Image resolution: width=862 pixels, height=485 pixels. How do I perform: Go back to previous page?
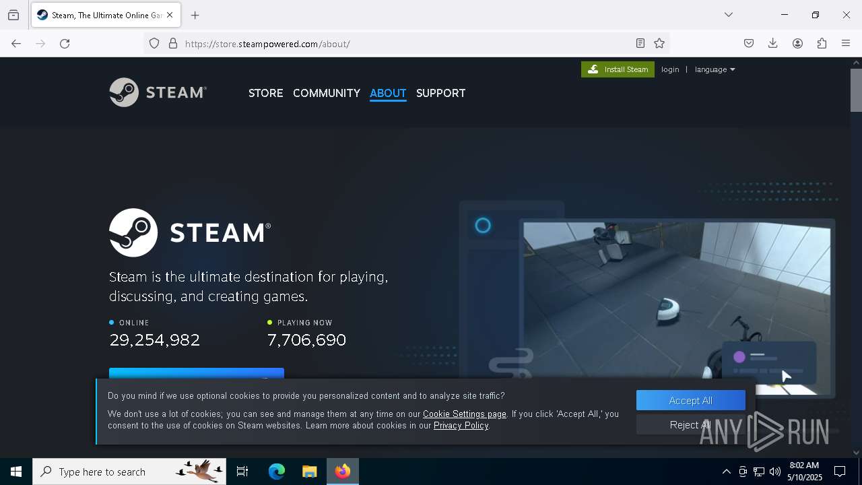(x=16, y=43)
